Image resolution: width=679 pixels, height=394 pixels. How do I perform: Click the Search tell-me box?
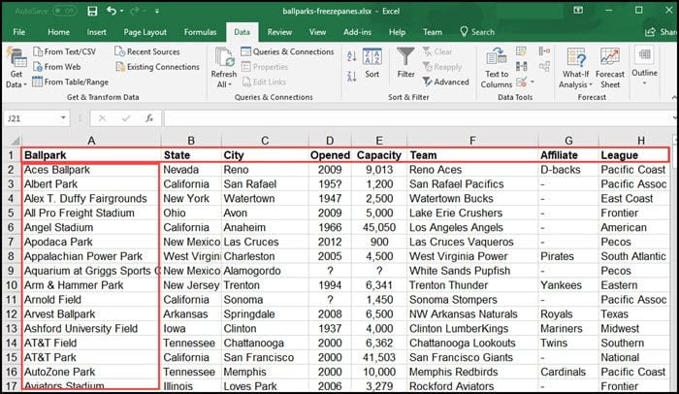click(477, 32)
